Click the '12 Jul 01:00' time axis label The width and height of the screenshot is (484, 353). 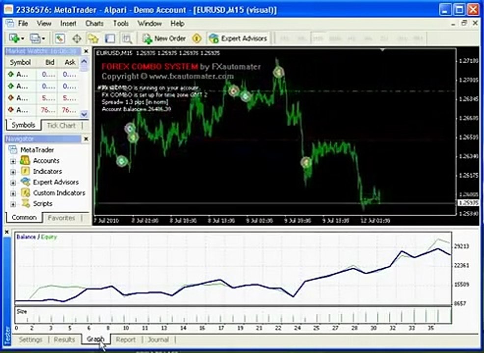click(375, 221)
